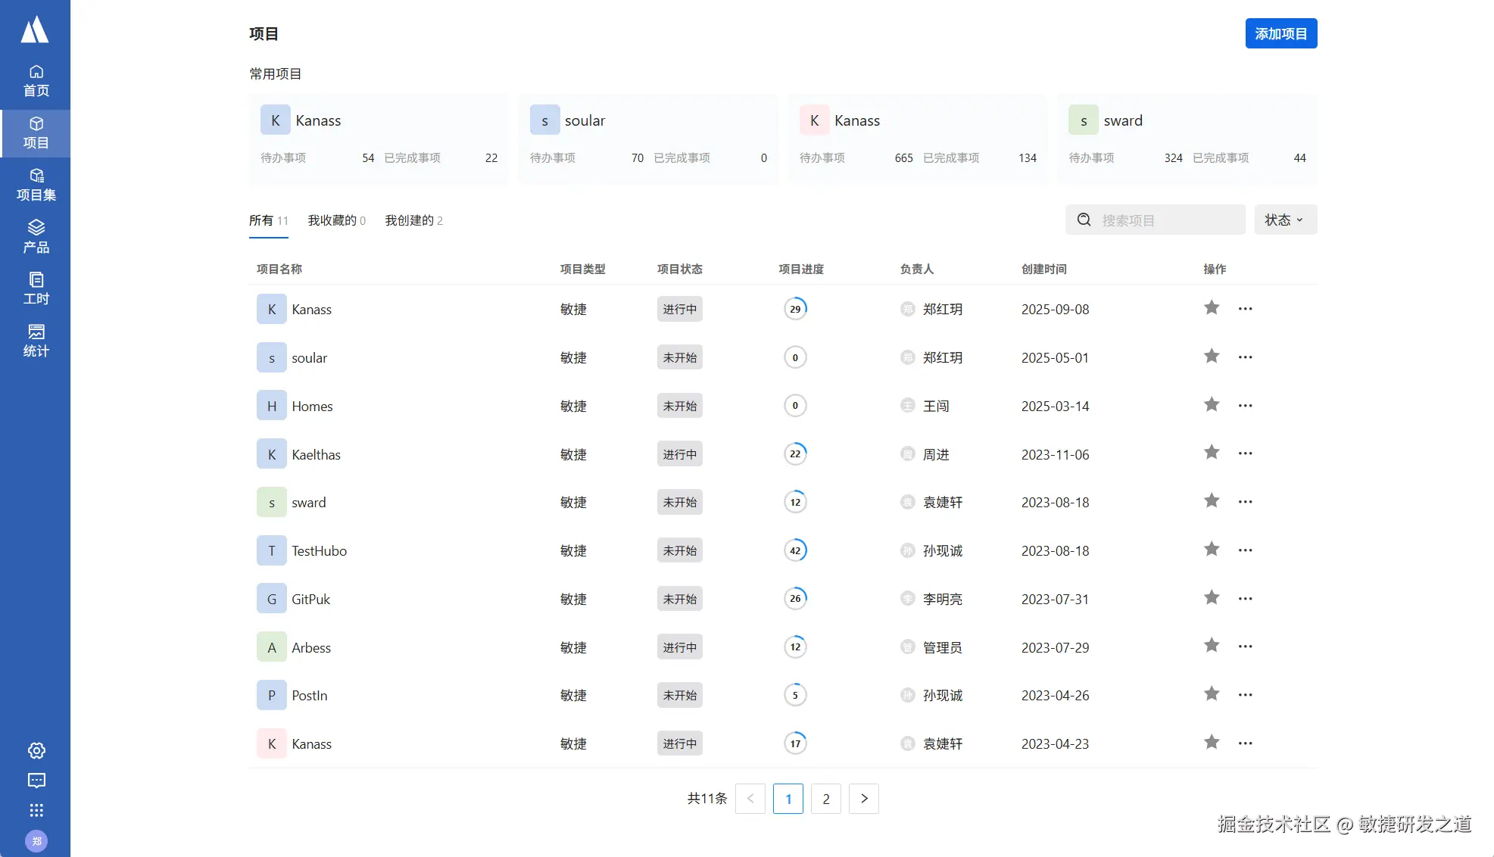This screenshot has width=1494, height=857.
Task: Click the 添加项目 button
Action: (1280, 33)
